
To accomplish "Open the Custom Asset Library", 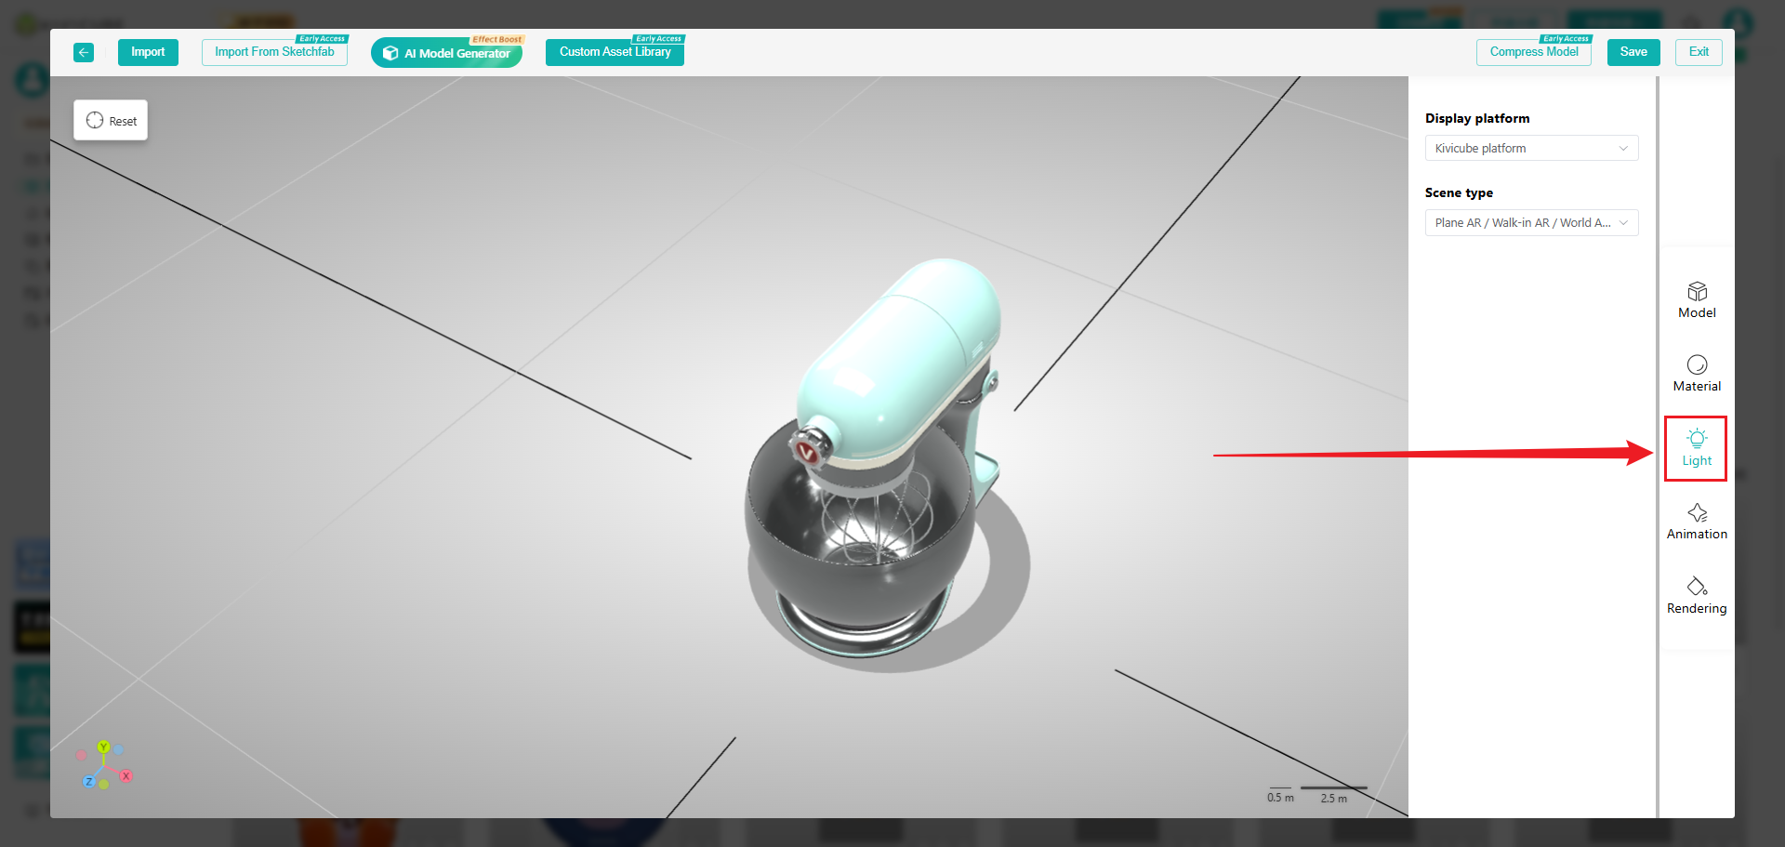I will (615, 52).
